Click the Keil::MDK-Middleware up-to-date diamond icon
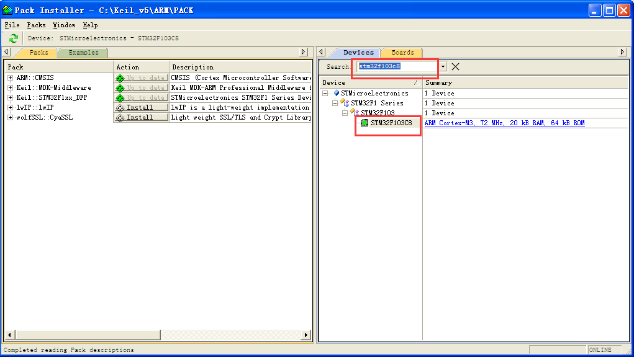 (x=120, y=88)
